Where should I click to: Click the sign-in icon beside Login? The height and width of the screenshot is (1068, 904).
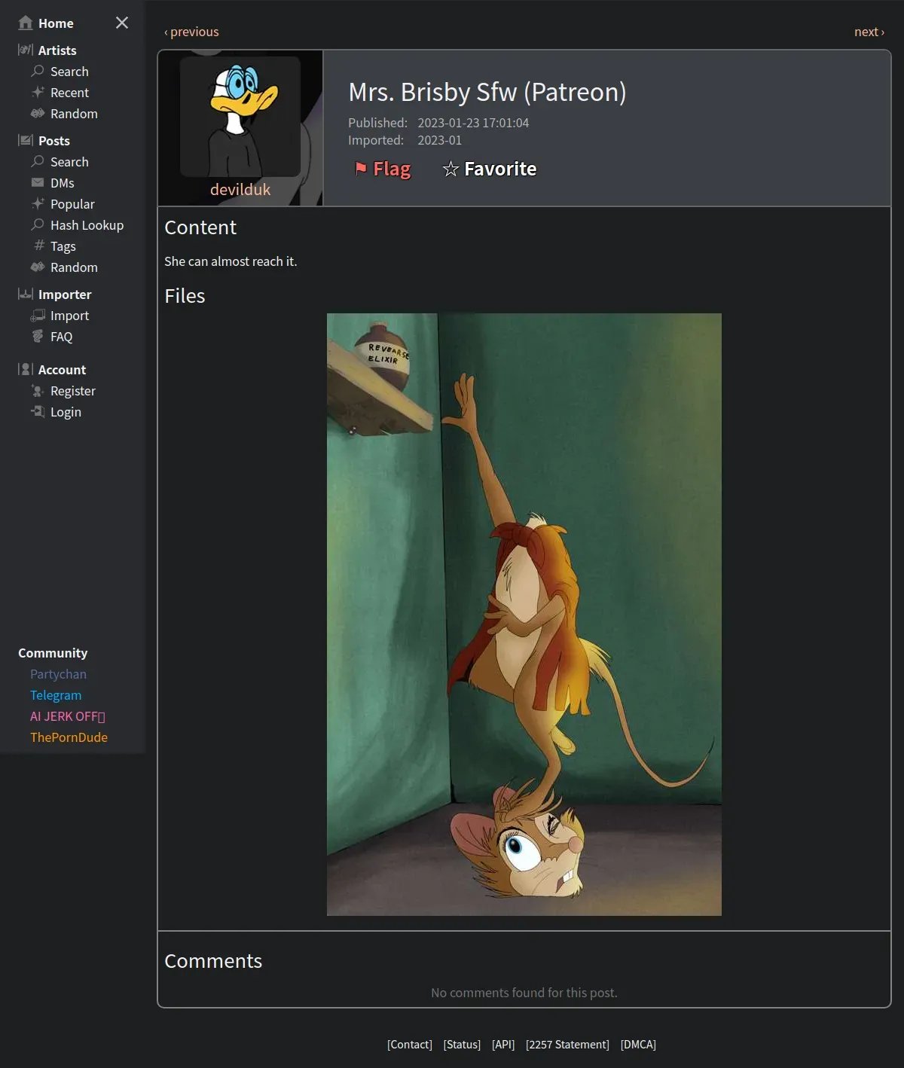(38, 411)
